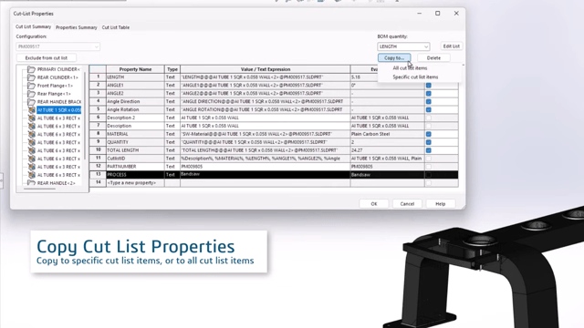Viewport: 584px width, 328px height.
Task: Click the Copy to... button
Action: [394, 58]
